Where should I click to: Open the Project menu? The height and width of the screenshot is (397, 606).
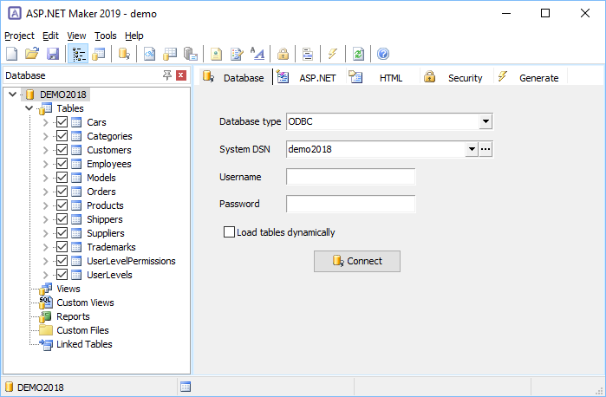pyautogui.click(x=19, y=36)
